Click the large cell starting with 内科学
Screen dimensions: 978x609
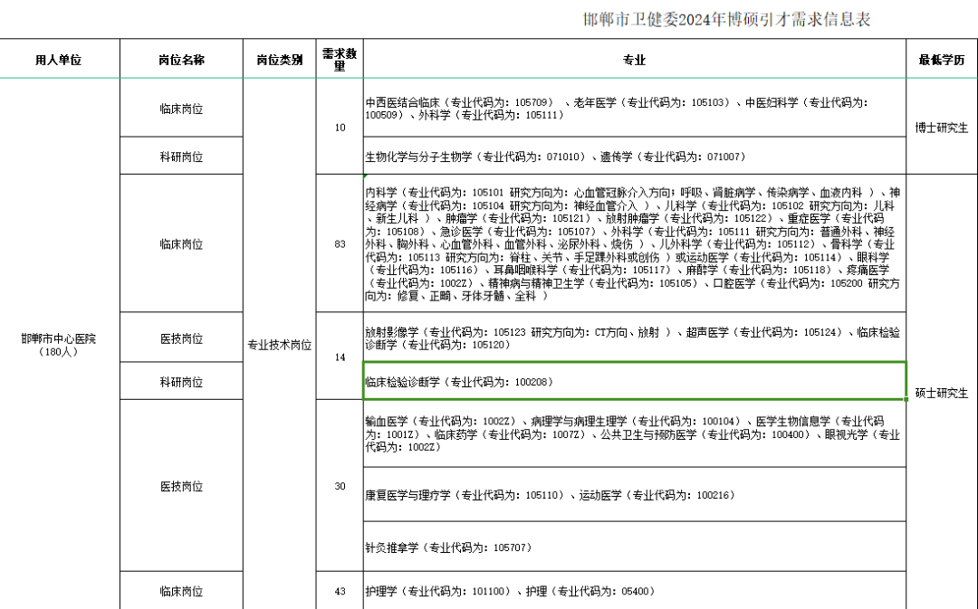point(634,244)
